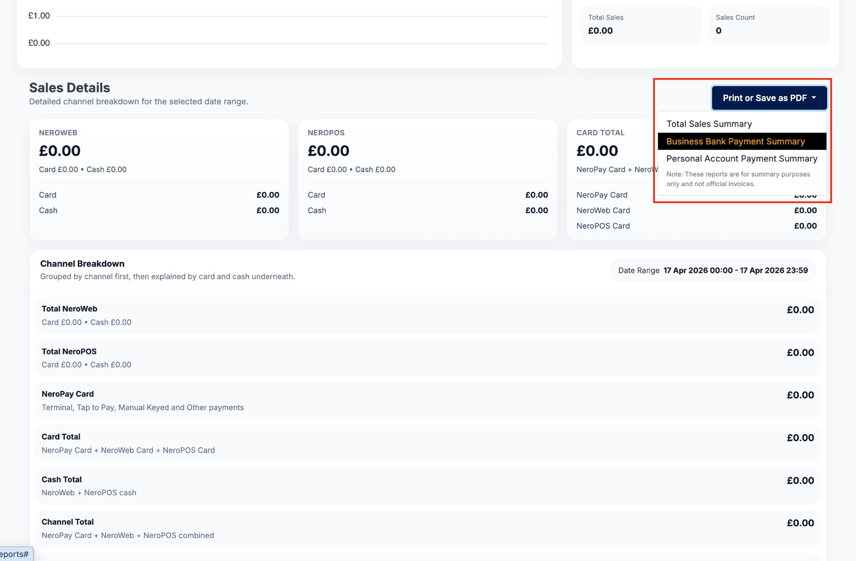Click the NeroWeb Card line in Card Total
Image resolution: width=856 pixels, height=561 pixels.
click(603, 211)
